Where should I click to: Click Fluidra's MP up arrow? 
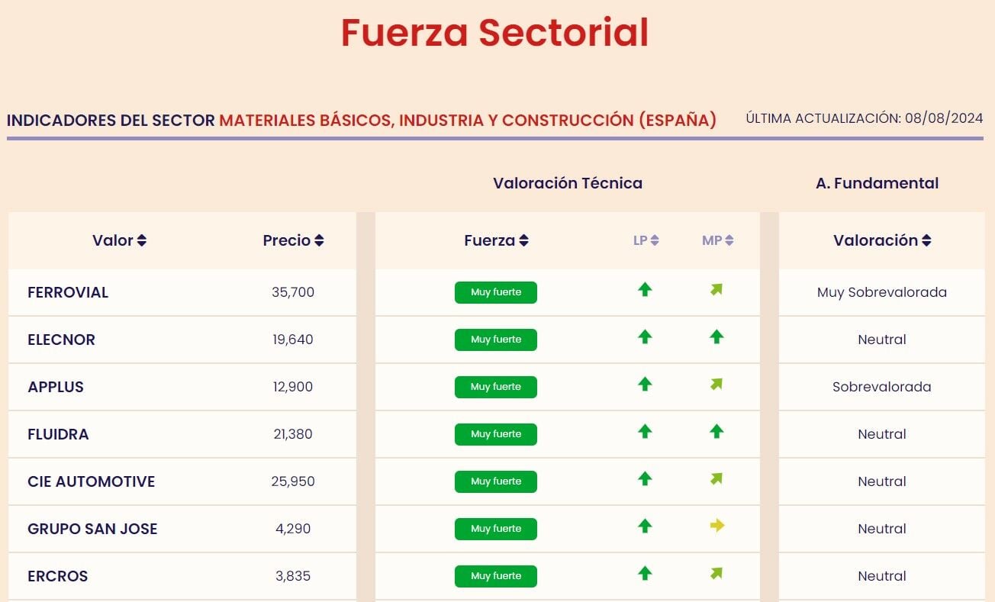click(x=716, y=432)
